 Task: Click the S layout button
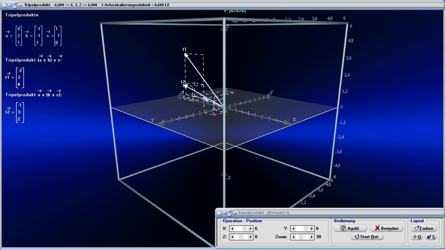coord(431,236)
